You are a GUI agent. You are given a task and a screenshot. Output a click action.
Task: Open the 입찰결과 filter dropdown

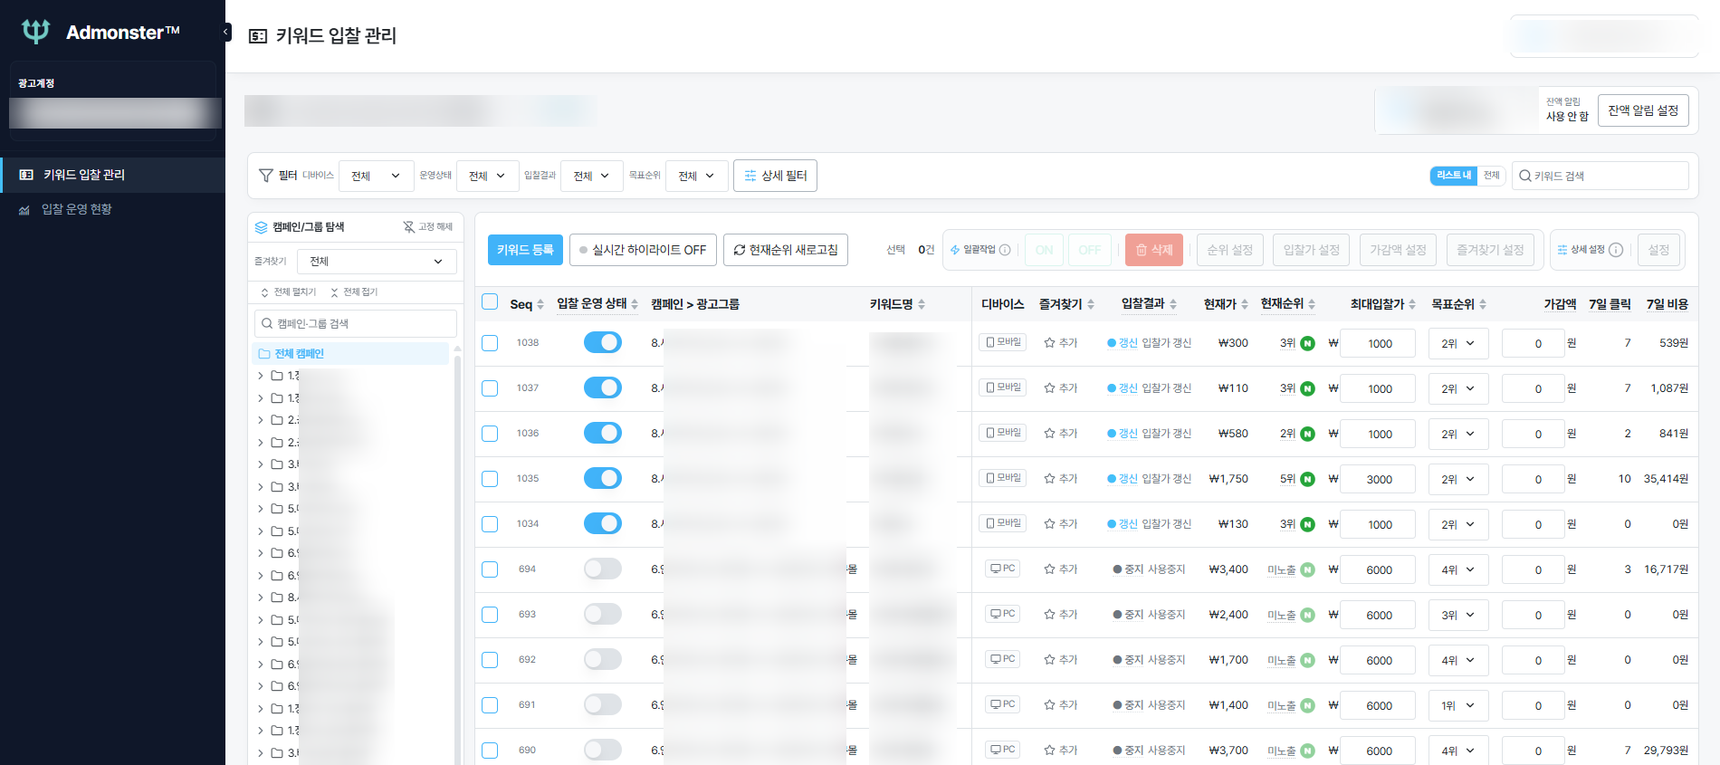coord(592,176)
